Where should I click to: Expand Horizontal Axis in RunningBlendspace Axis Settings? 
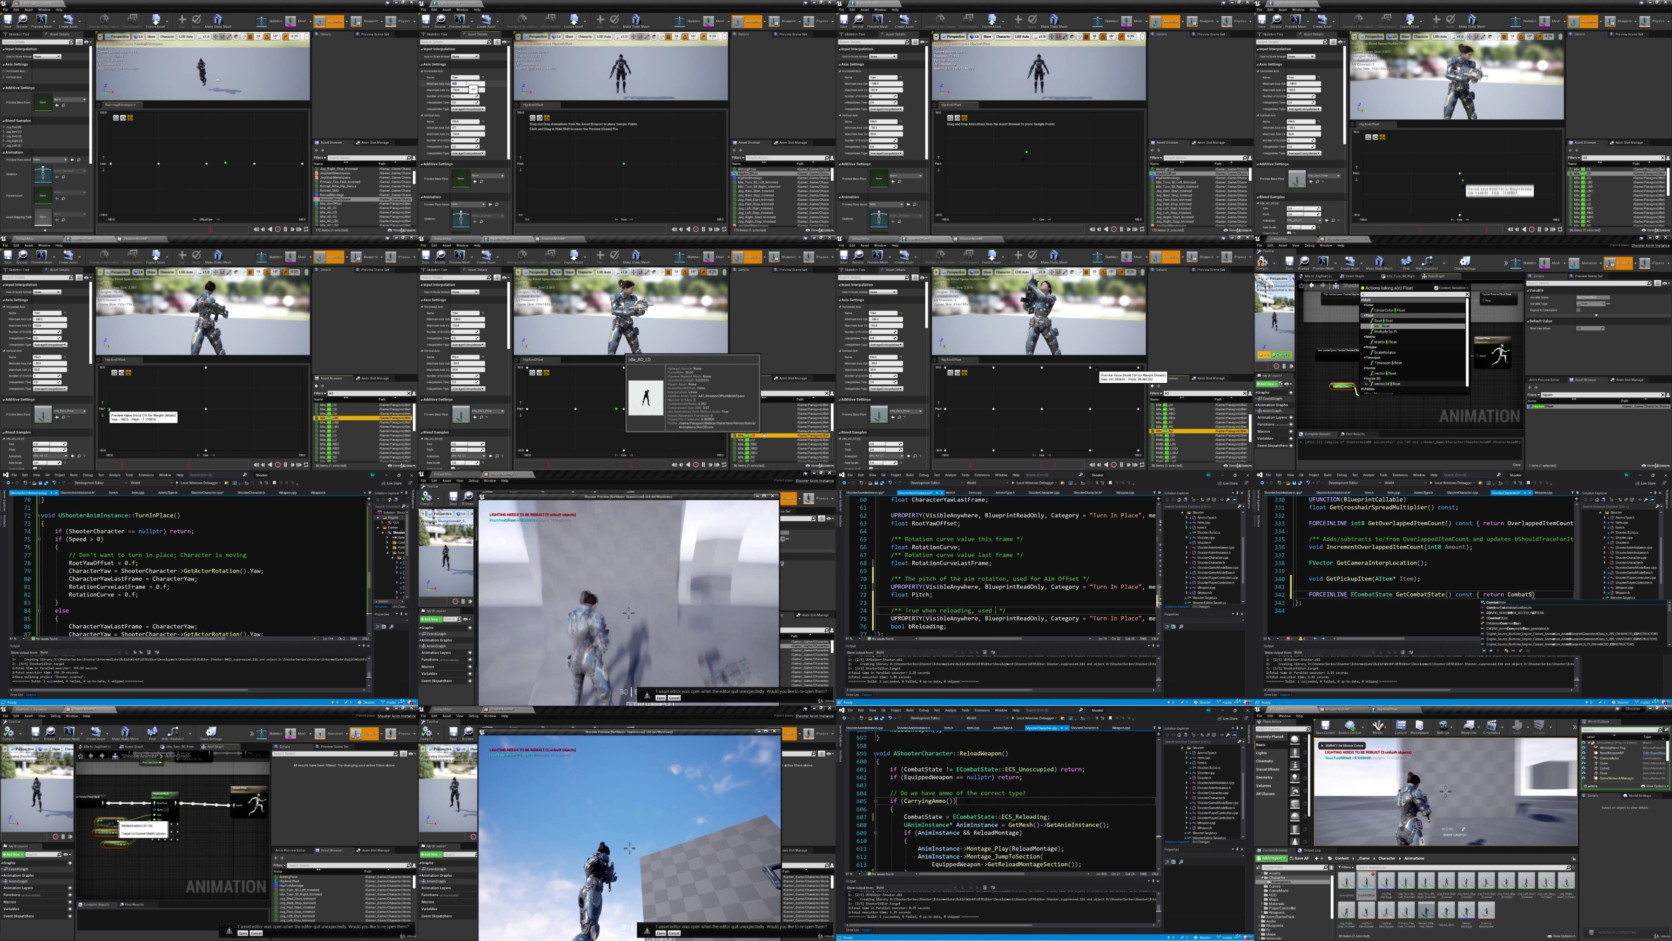coord(3,71)
